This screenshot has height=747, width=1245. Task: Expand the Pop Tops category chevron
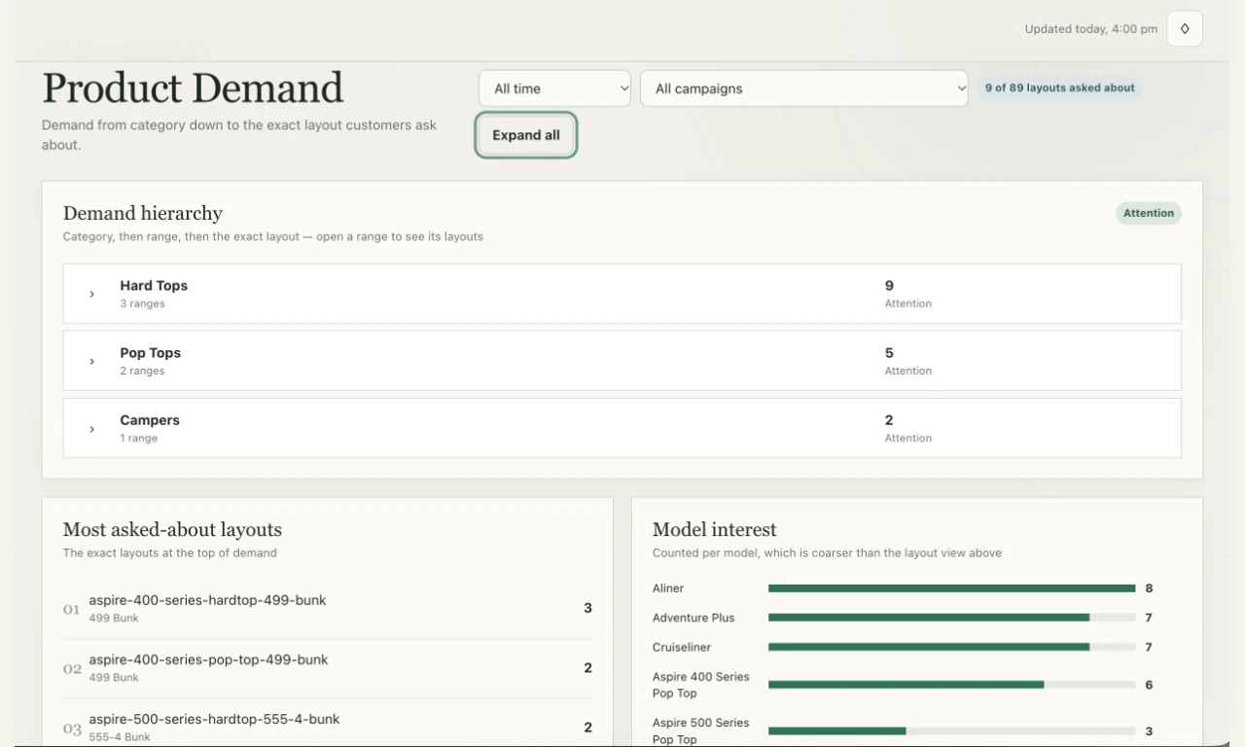coord(92,361)
